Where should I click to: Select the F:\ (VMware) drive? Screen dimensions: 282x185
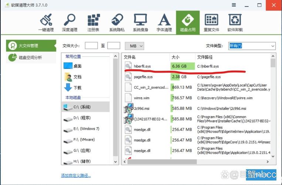click(85, 139)
